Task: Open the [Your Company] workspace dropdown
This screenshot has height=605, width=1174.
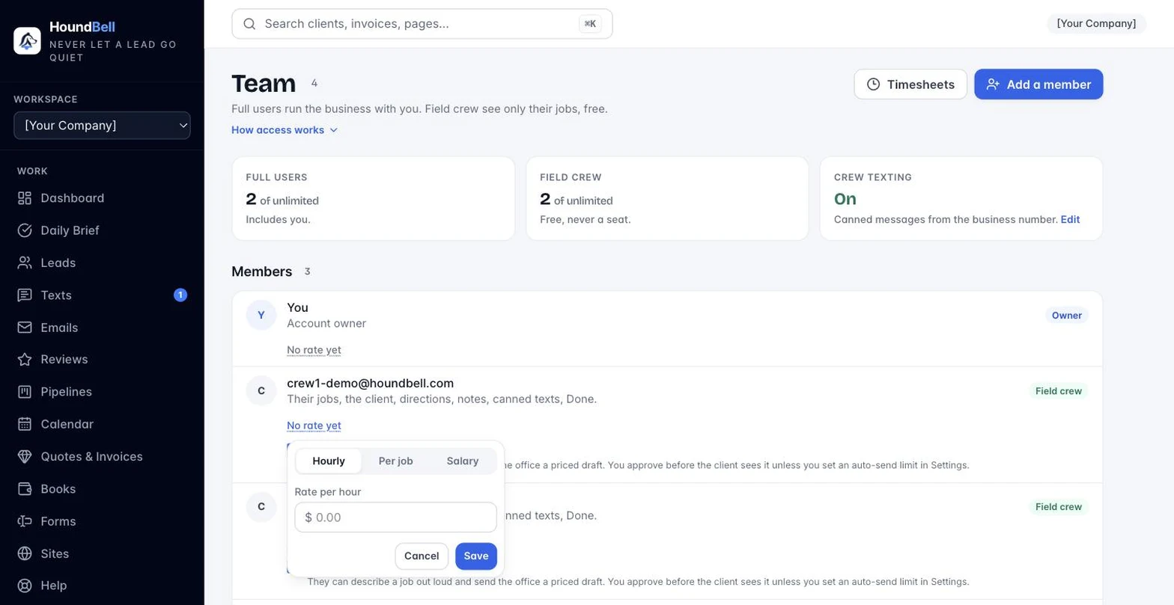Action: pos(102,126)
